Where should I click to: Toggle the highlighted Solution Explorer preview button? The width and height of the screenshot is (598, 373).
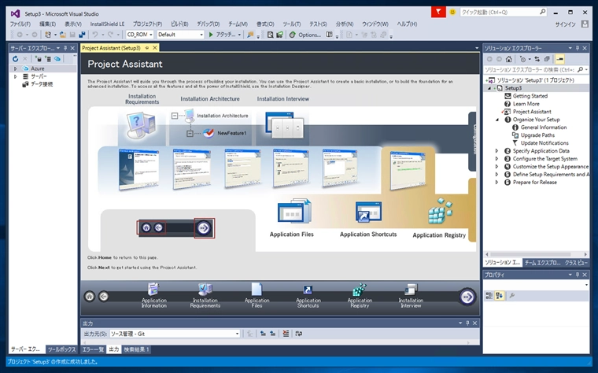click(x=559, y=59)
